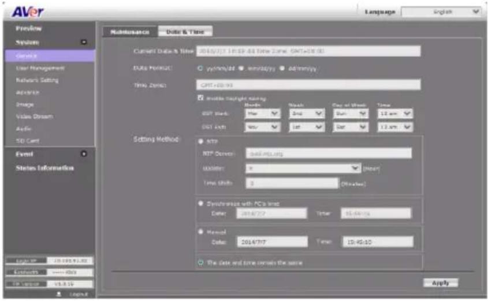488x301 pixels.
Task: Click the System menu heading
Action: (27, 42)
